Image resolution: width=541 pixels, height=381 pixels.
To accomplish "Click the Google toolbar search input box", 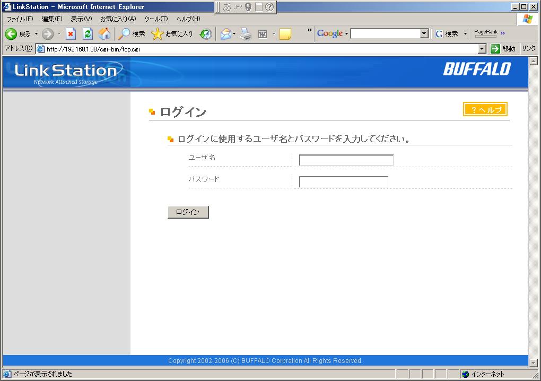I will click(386, 33).
